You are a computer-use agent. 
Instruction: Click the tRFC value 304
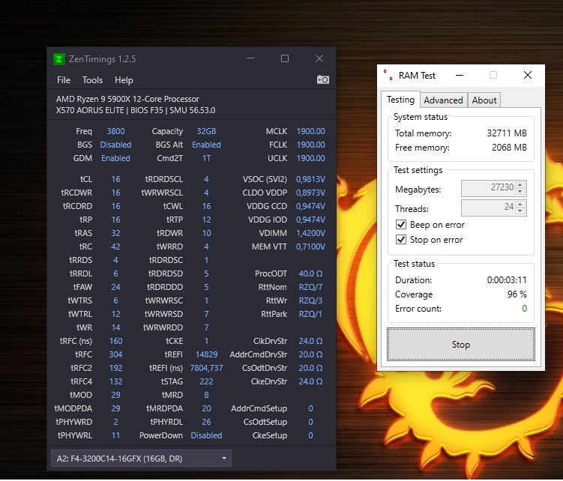coord(115,354)
